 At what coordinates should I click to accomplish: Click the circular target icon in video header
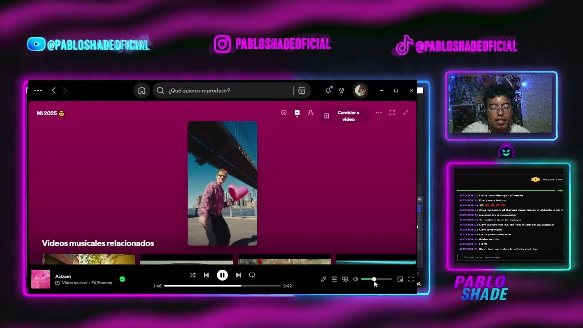[x=284, y=113]
